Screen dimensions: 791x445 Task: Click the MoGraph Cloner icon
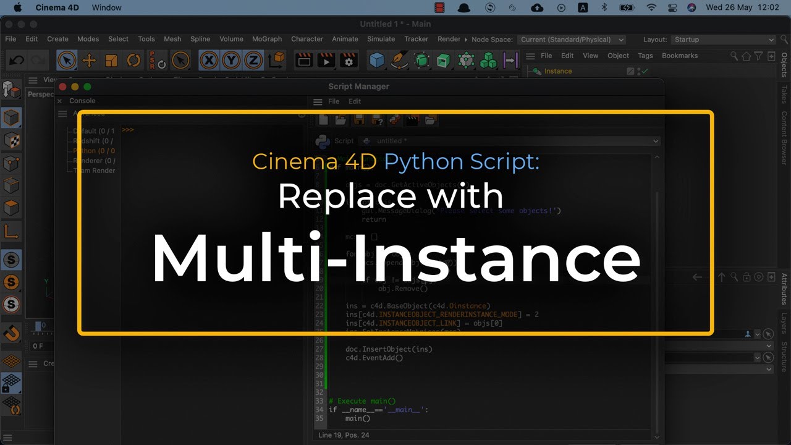coord(466,61)
